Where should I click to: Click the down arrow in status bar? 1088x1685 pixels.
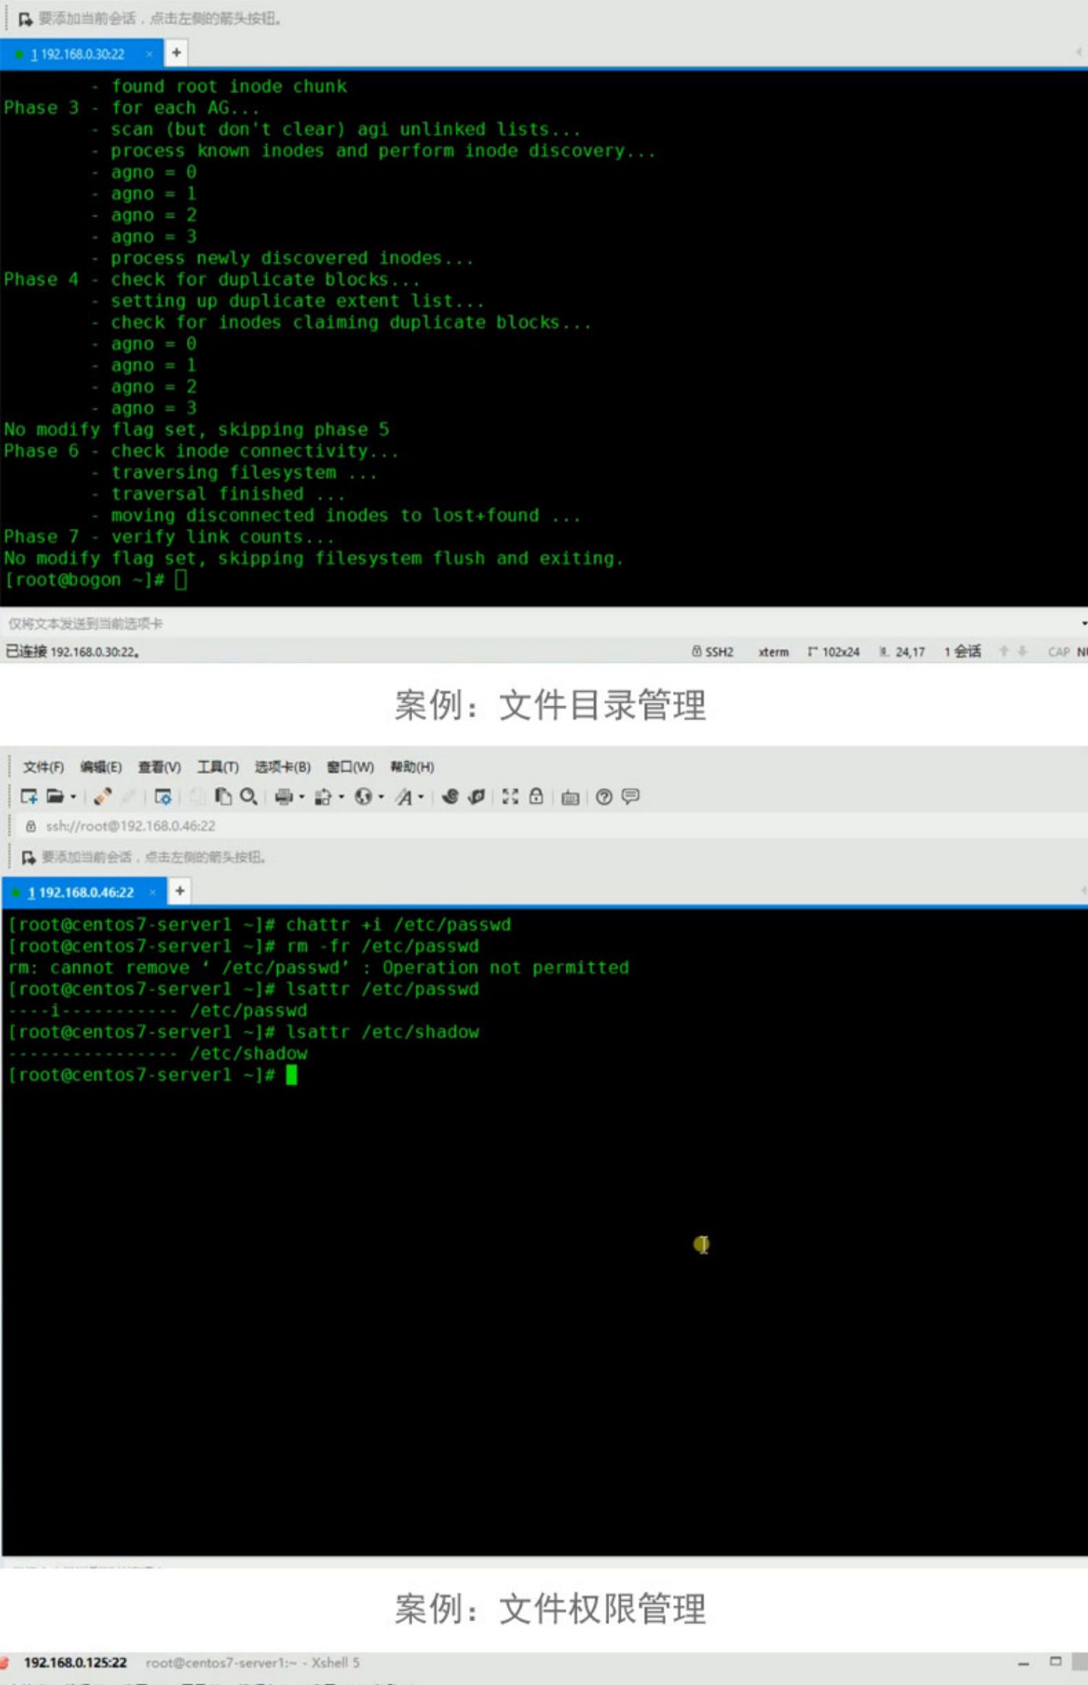1022,651
